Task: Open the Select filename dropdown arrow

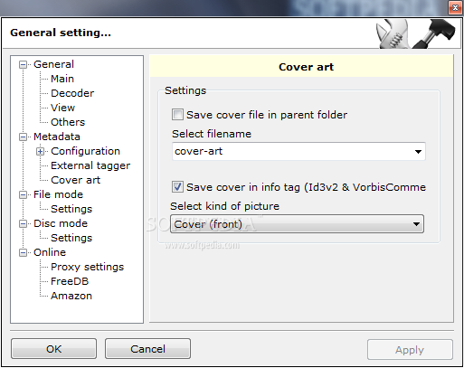Action: pos(418,152)
